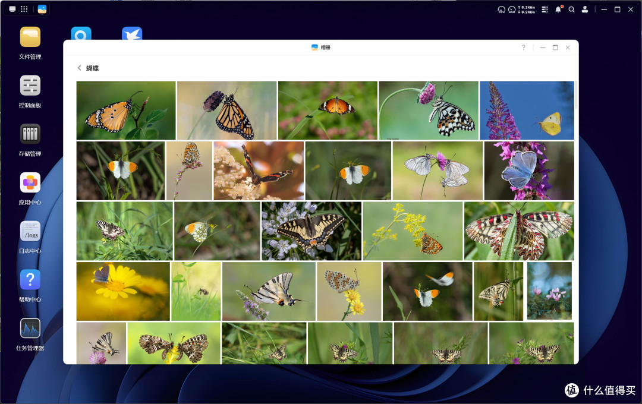Click the show desktop icon in top bar

(x=12, y=9)
